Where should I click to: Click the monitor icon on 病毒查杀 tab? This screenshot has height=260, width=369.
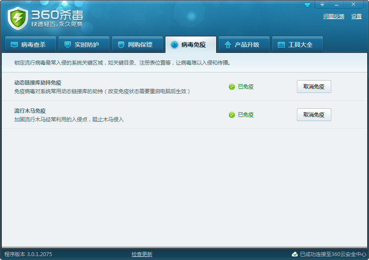tap(14, 45)
